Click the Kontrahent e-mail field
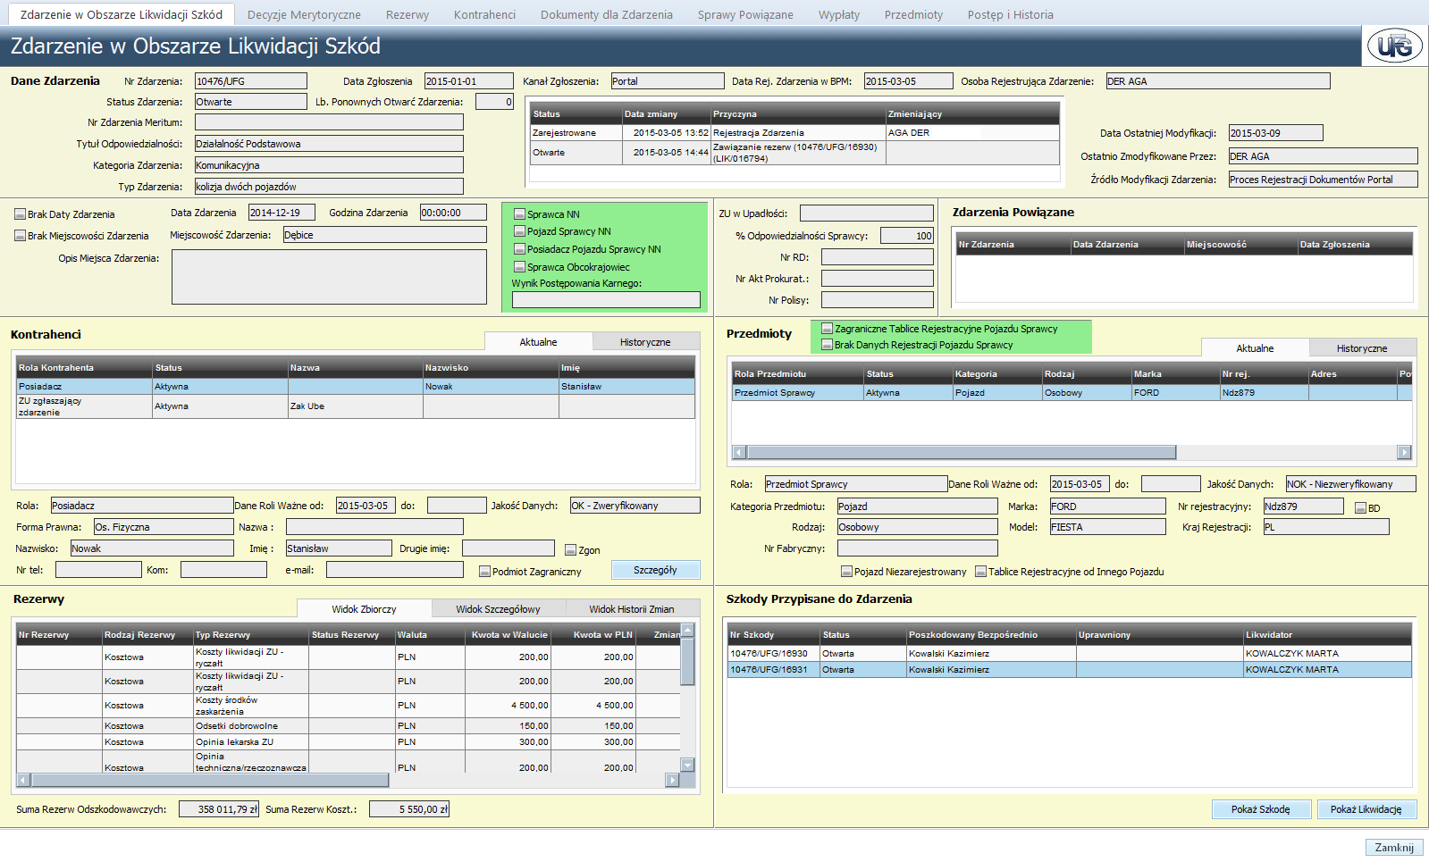Image resolution: width=1429 pixels, height=862 pixels. [x=395, y=570]
